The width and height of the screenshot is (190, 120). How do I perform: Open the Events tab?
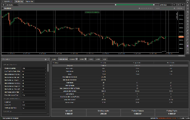point(98,59)
